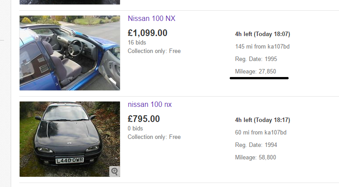
Task: Click Collection only: Free under 16 bids
Action: (154, 51)
